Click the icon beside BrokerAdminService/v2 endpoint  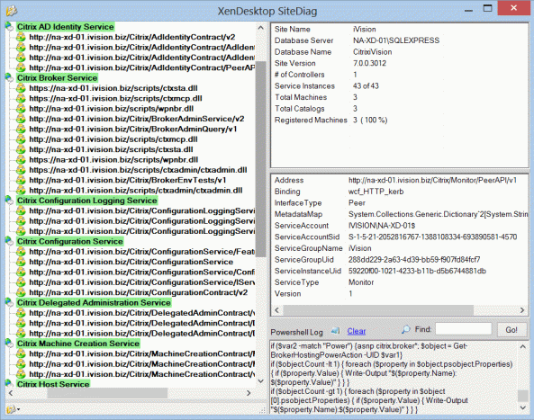21,119
